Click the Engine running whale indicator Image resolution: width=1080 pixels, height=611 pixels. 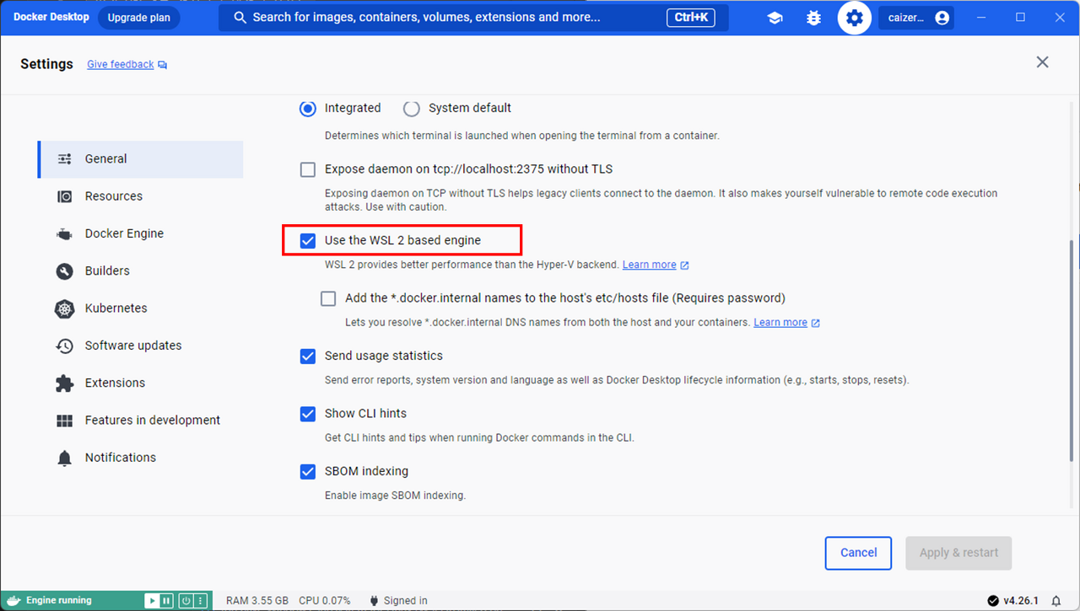(x=51, y=601)
